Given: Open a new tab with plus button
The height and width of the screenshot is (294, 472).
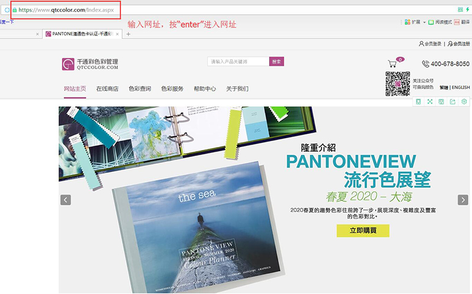Looking at the screenshot, I should pyautogui.click(x=128, y=34).
